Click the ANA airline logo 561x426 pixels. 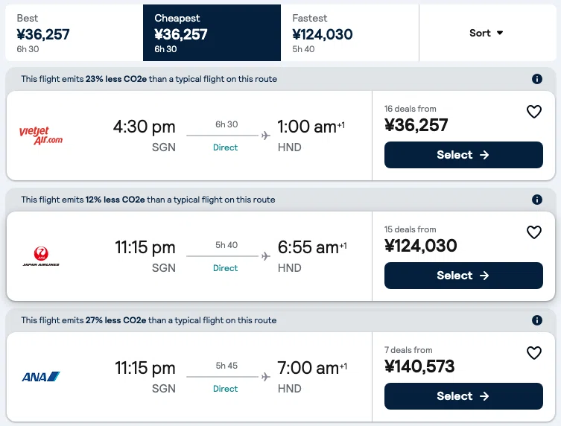[41, 377]
